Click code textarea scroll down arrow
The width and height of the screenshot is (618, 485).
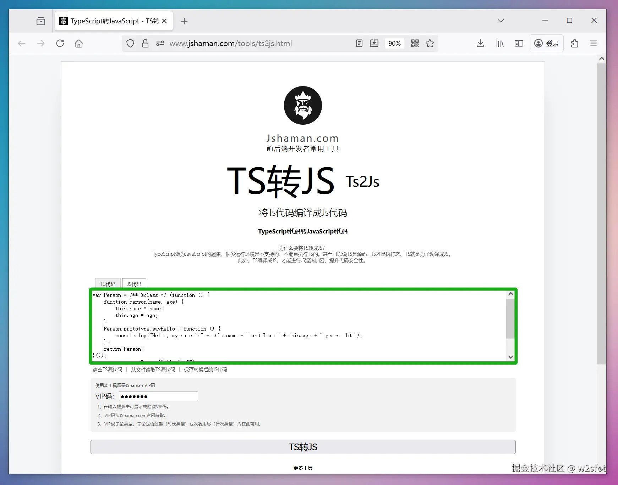click(510, 357)
